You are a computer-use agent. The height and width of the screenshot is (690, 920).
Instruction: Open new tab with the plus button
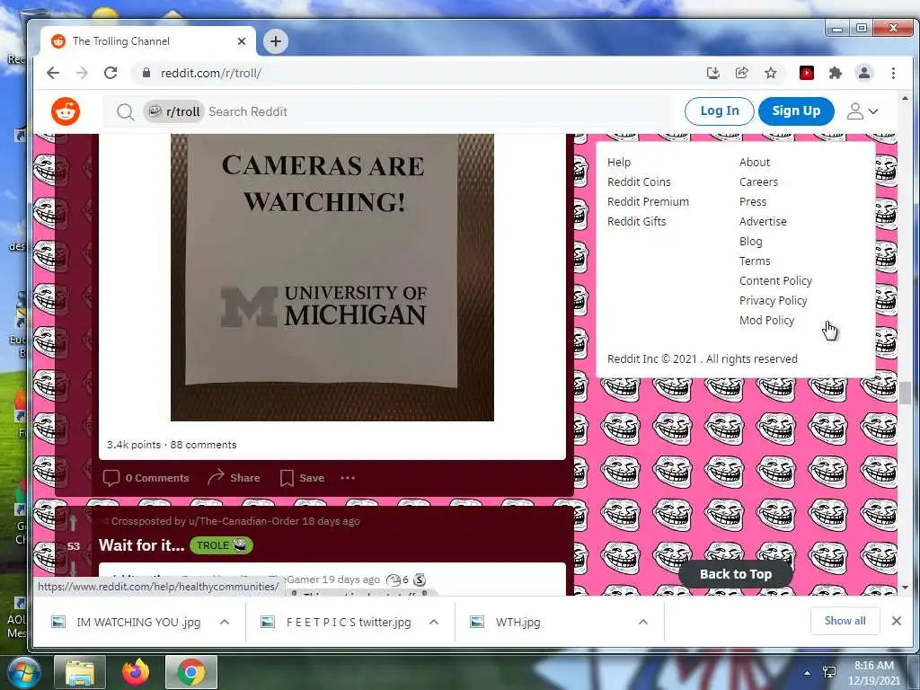[275, 41]
